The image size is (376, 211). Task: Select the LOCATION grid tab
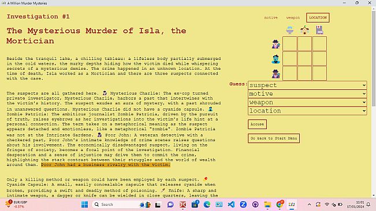[318, 17]
